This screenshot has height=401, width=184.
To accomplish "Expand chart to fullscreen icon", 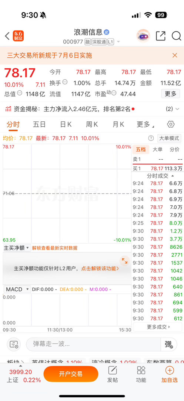I will [x=125, y=261].
